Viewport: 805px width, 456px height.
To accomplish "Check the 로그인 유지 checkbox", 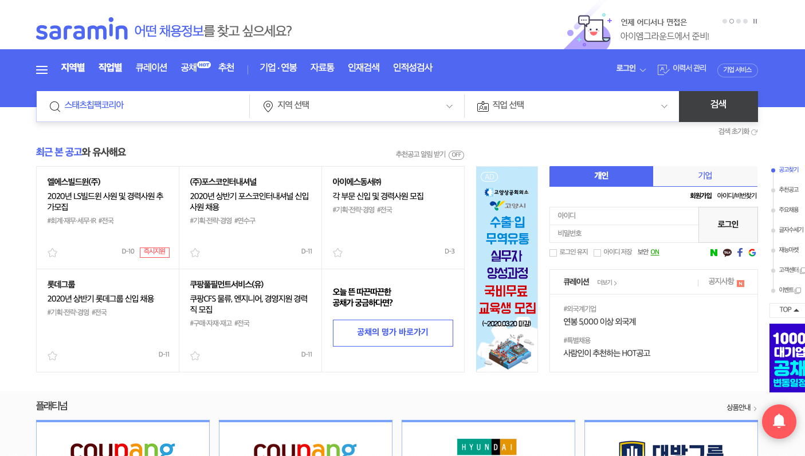I will point(553,253).
